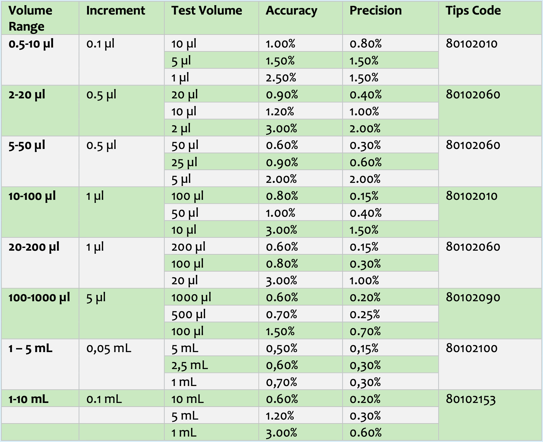The width and height of the screenshot is (543, 442).
Task: Select the 2,5 mL test volume cell
Action: tap(211, 365)
